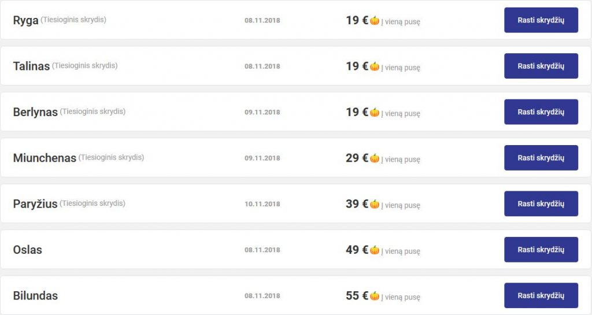Screen dimensions: 592x315
Task: Click the 55 € price for Bilundas
Action: (x=357, y=295)
